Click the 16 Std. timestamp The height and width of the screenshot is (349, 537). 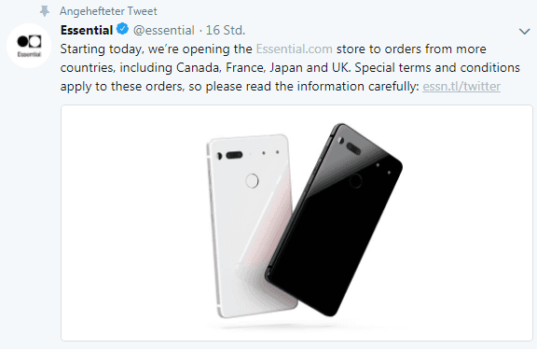point(226,30)
